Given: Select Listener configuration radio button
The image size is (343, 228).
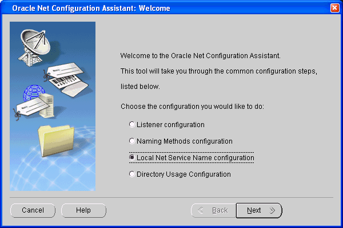Looking at the screenshot, I should tap(133, 124).
